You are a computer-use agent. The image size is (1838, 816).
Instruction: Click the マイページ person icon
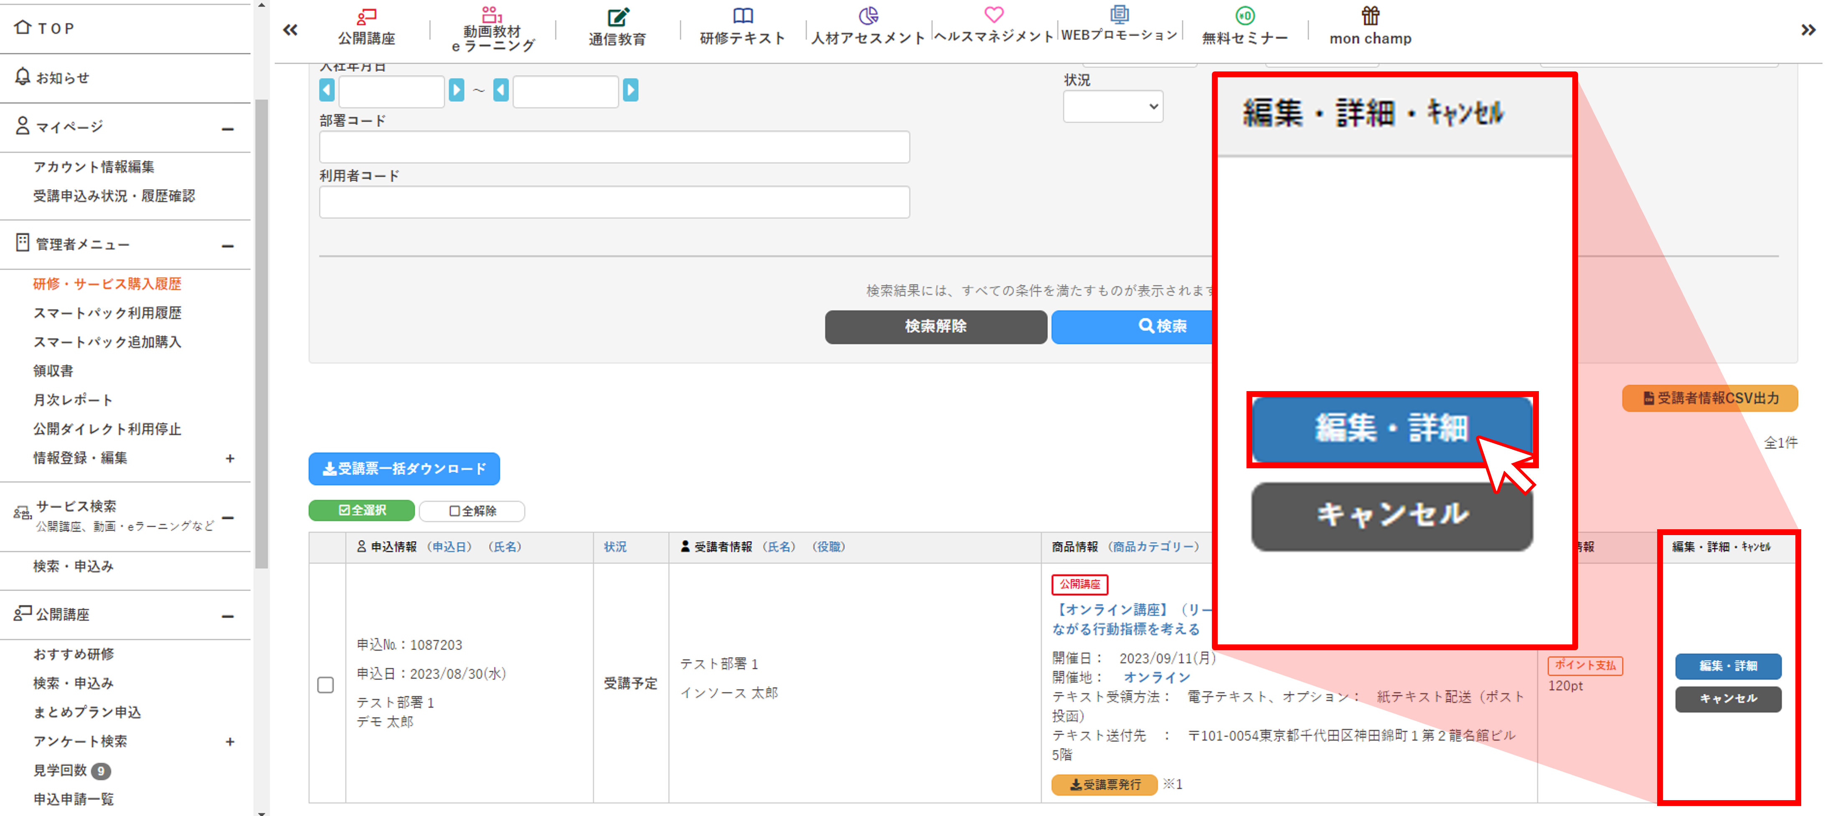point(23,126)
